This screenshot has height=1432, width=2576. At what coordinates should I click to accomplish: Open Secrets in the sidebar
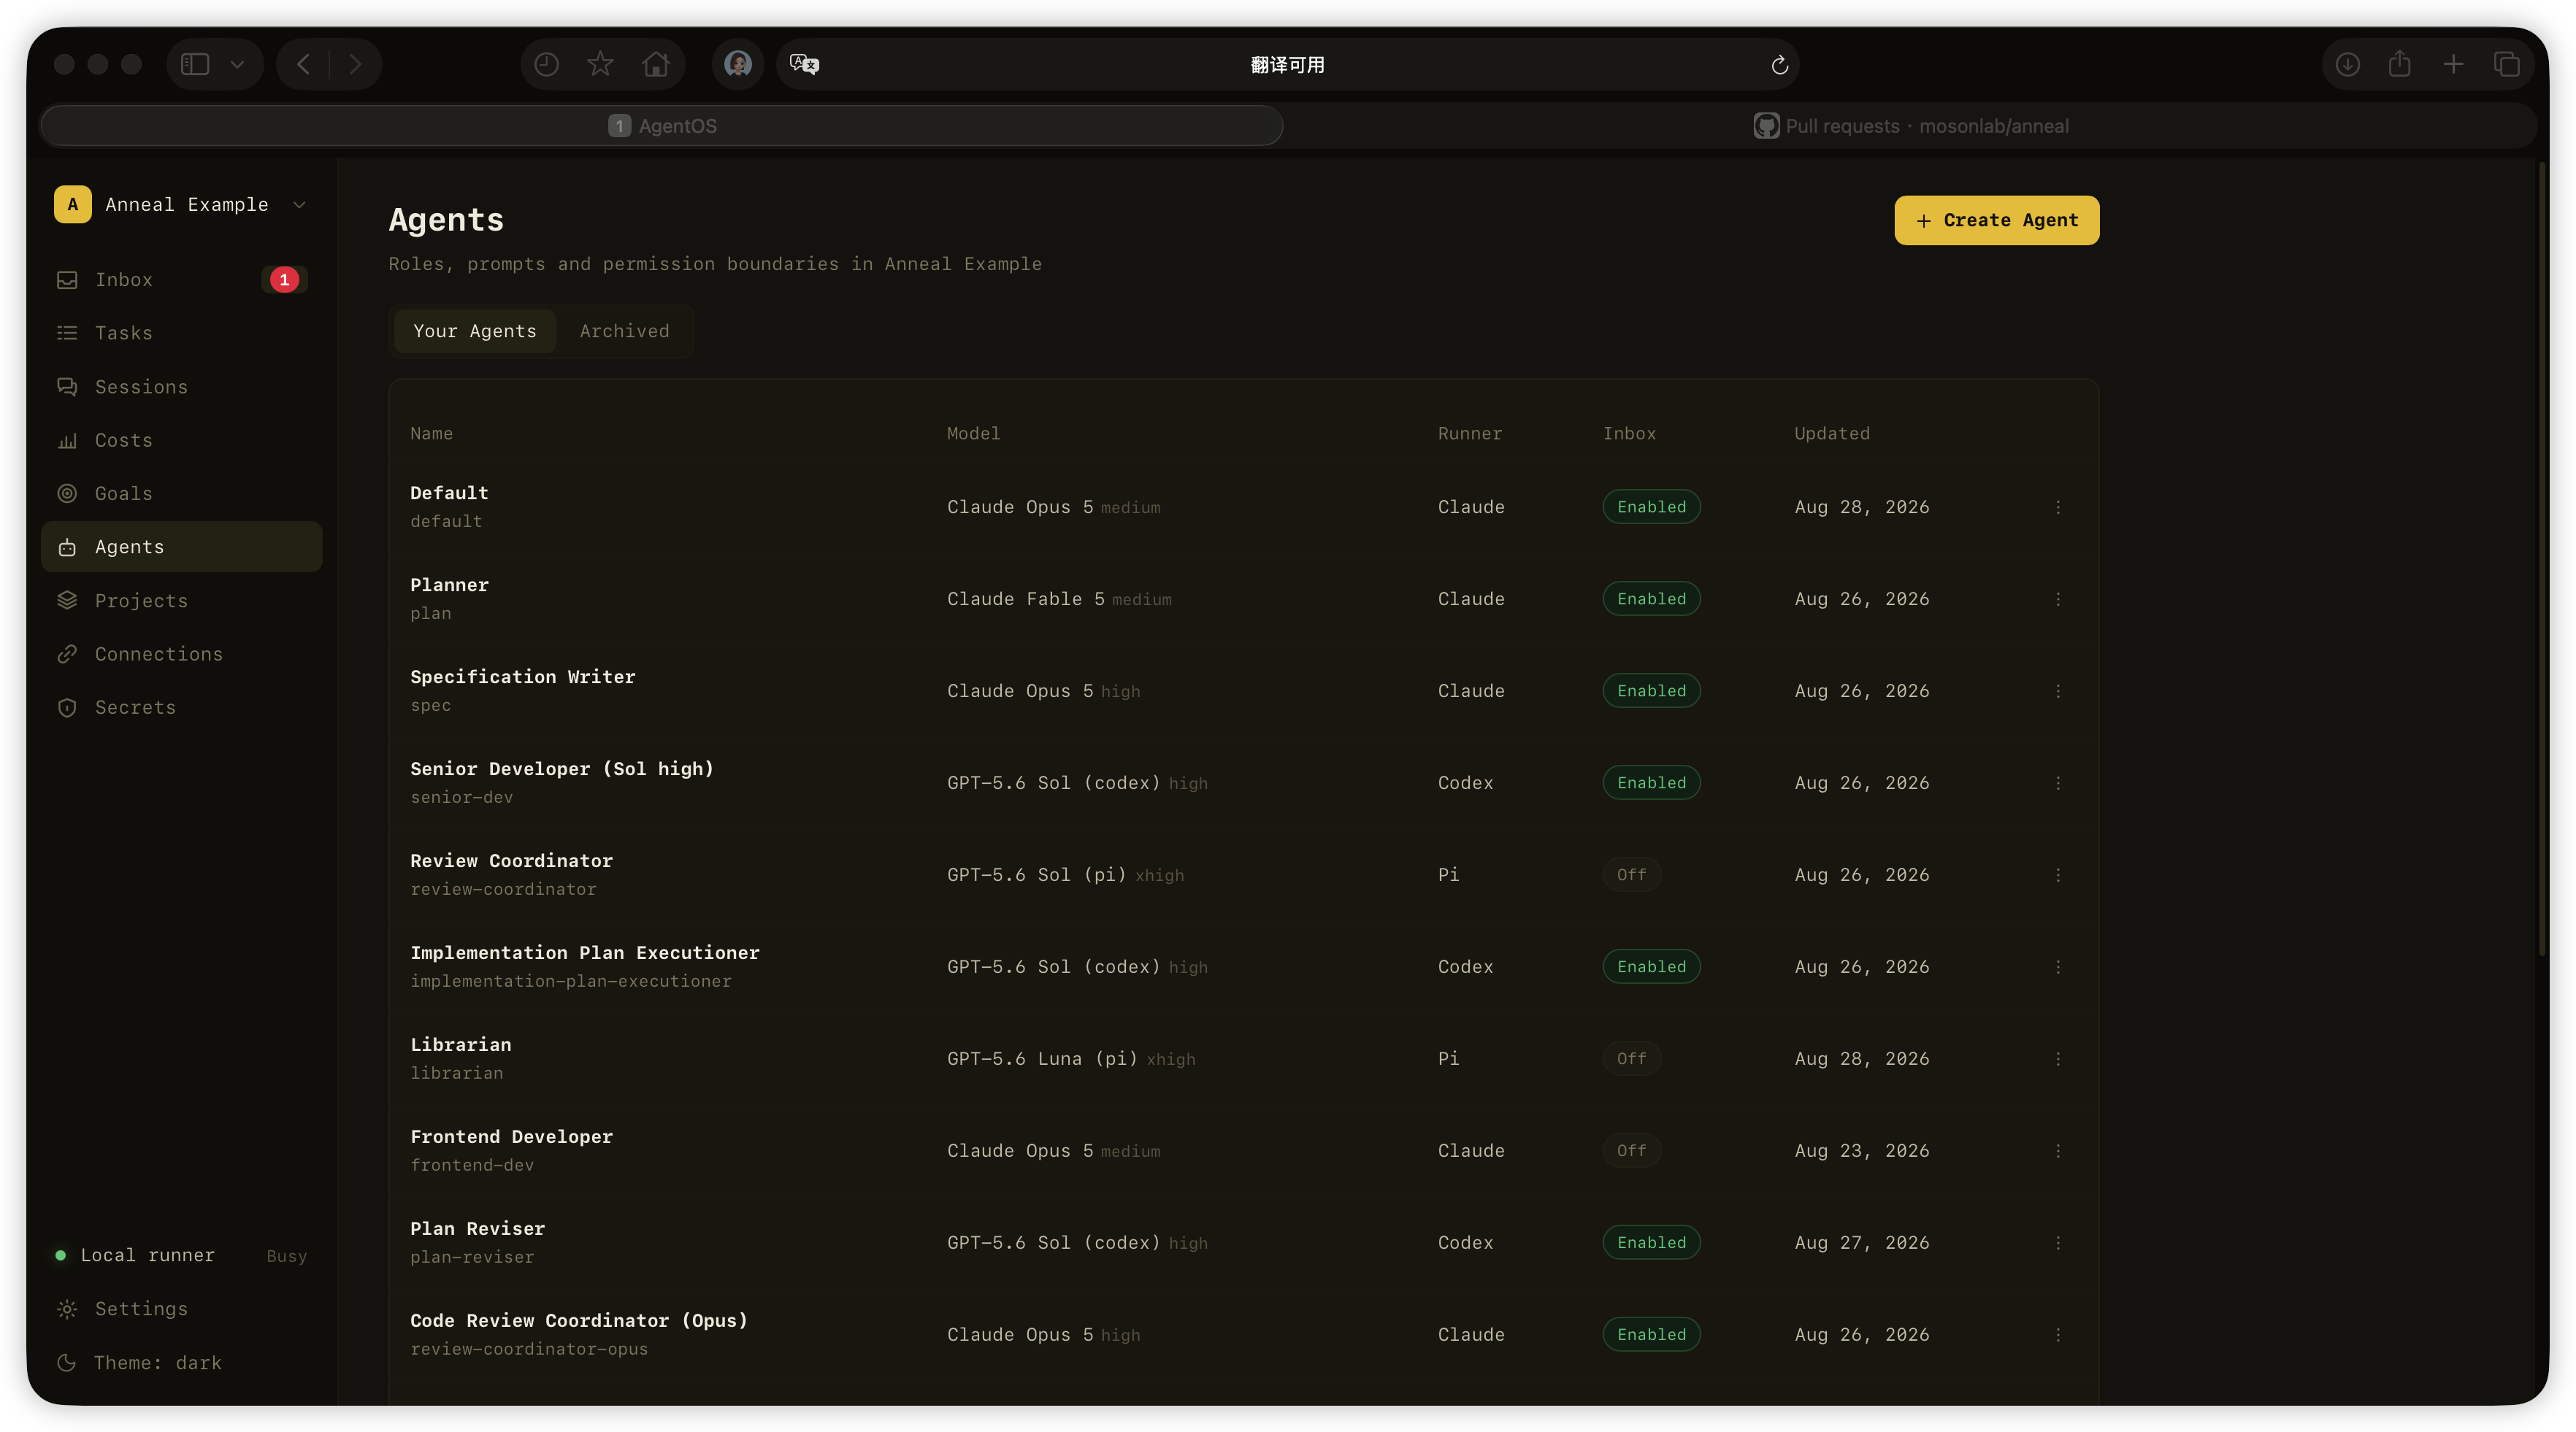click(x=181, y=707)
